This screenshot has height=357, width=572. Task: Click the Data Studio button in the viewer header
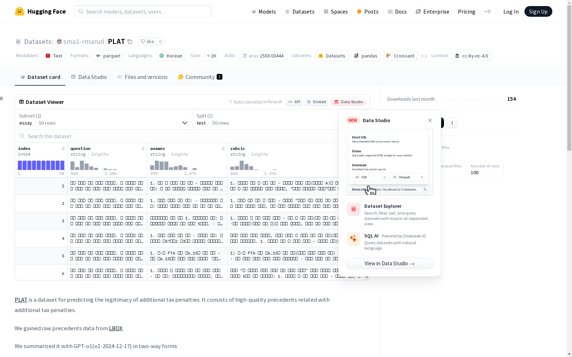[348, 102]
